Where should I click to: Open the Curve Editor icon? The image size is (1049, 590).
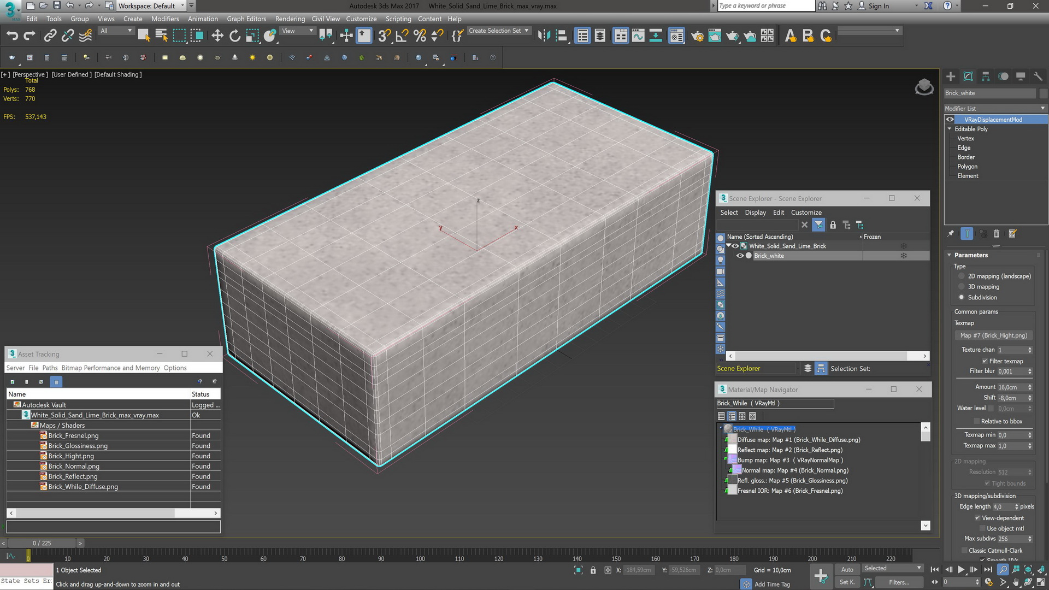638,36
